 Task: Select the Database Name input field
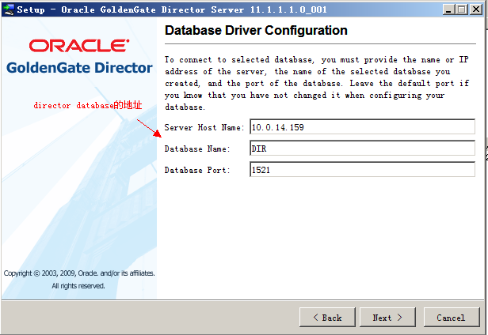[362, 148]
